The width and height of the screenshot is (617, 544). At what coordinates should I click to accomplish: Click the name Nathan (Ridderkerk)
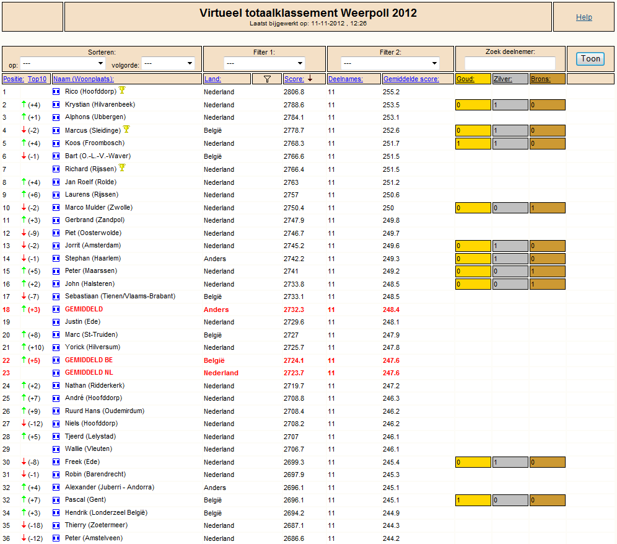[95, 385]
